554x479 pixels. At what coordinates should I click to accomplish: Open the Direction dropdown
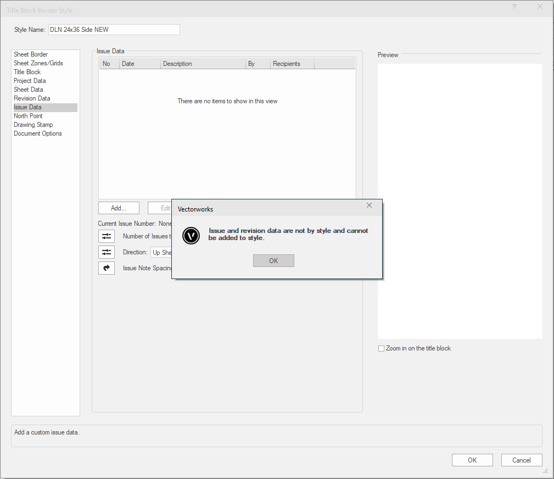point(164,252)
